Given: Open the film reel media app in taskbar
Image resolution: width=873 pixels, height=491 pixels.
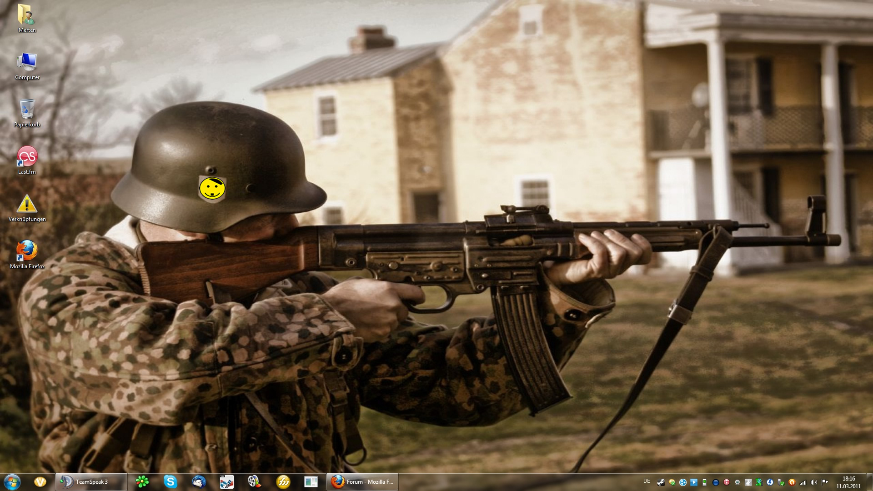Looking at the screenshot, I should tap(255, 482).
